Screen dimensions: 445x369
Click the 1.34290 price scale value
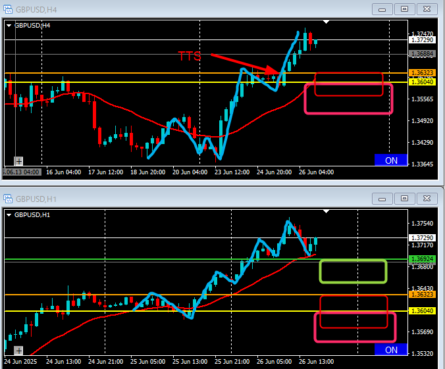point(423,142)
